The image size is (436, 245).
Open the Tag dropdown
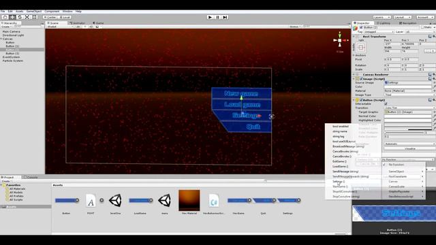pyautogui.click(x=379, y=32)
